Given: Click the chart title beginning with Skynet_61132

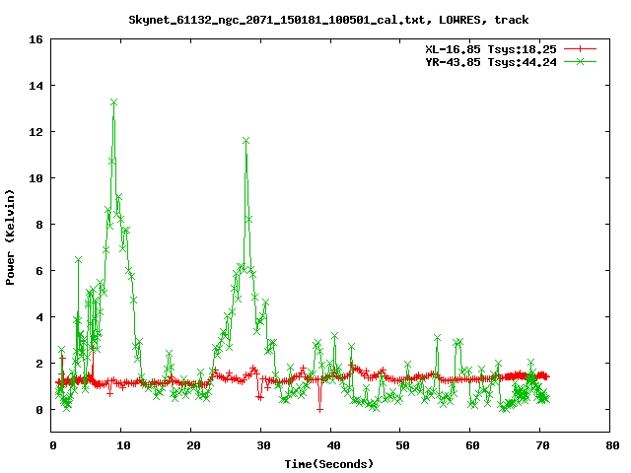Looking at the screenshot, I should coord(331,20).
